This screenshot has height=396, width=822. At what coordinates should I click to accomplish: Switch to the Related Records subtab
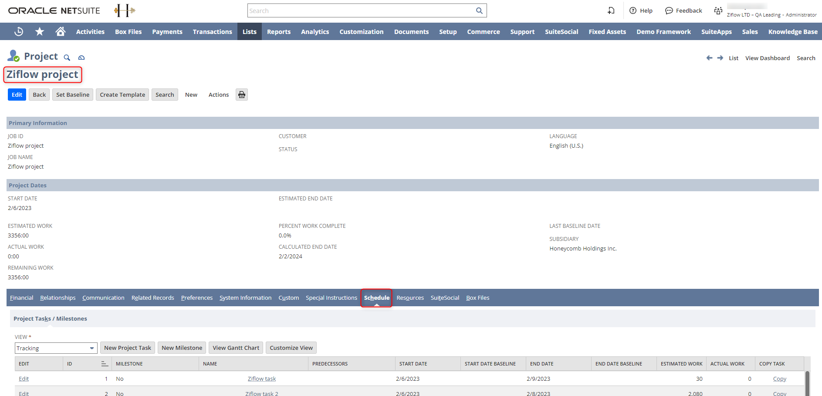click(153, 298)
